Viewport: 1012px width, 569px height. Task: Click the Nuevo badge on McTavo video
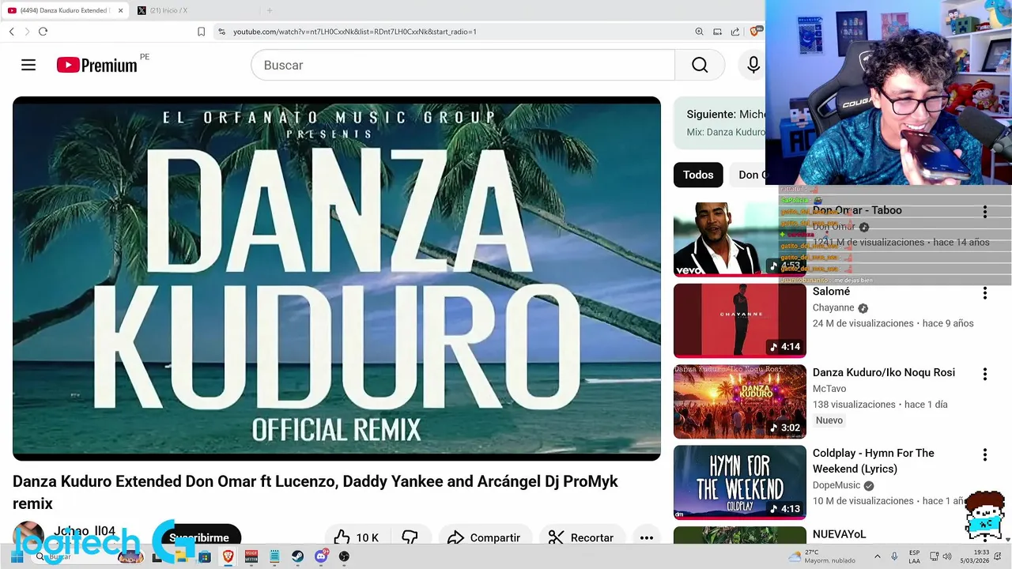coord(829,420)
